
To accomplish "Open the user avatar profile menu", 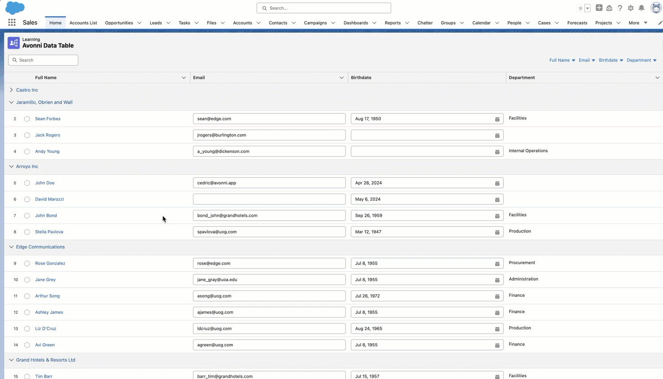I will (656, 8).
